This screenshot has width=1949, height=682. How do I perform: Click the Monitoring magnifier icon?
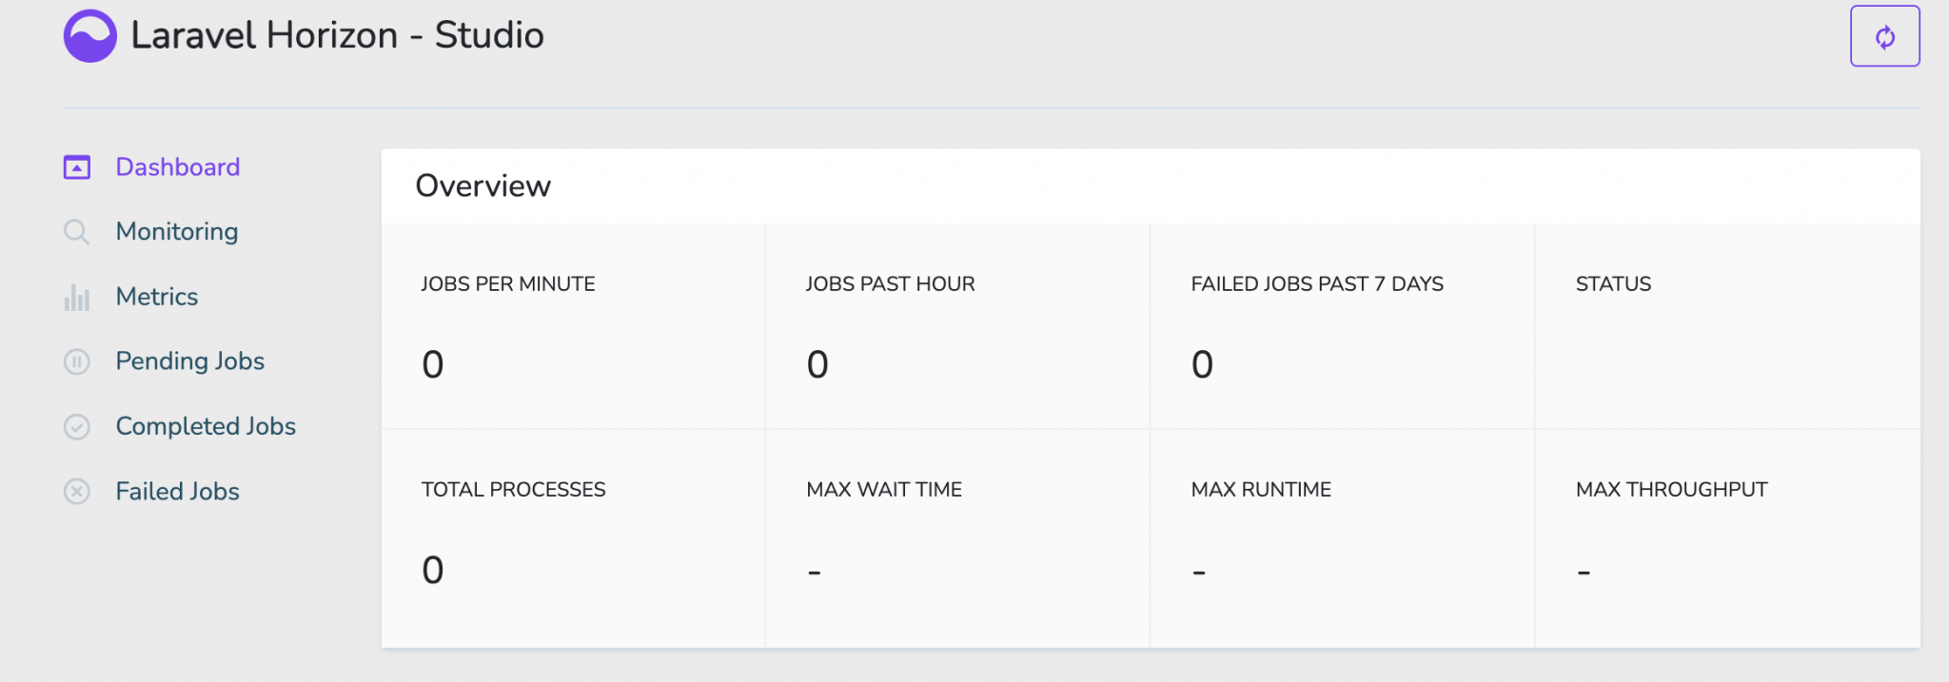(x=77, y=232)
